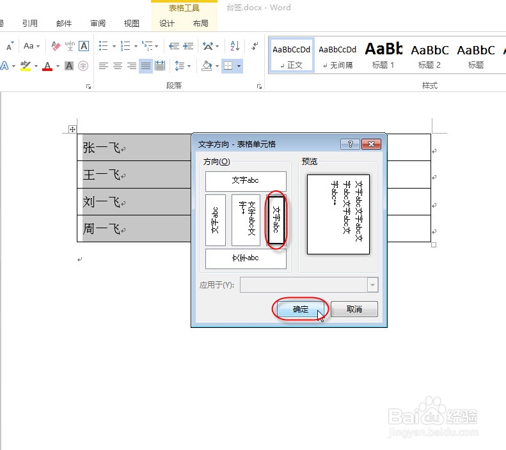Toggle the character shading icon
The height and width of the screenshot is (450, 506).
click(69, 66)
